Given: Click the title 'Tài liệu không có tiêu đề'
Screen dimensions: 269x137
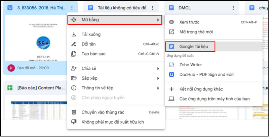Looking at the screenshot, I should coord(122,8).
